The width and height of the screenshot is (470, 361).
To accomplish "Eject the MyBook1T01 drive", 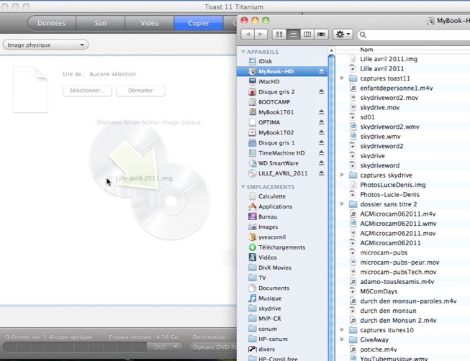I will pos(321,112).
